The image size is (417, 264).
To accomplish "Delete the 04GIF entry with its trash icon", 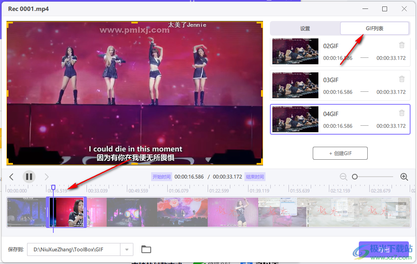I will click(x=402, y=113).
